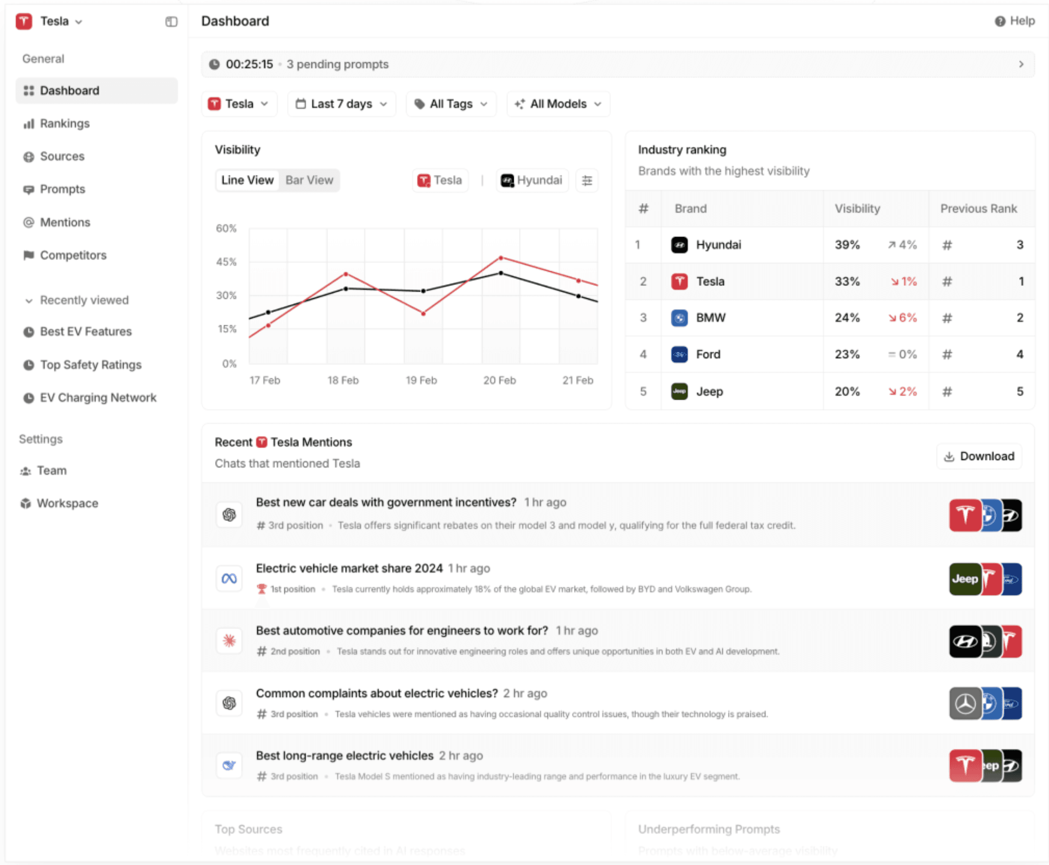
Task: Click the Brand column header in ranking table
Action: (690, 209)
